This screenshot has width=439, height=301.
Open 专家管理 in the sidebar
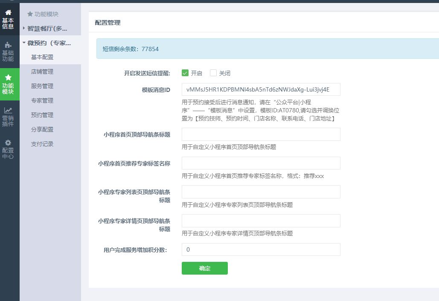(x=42, y=100)
